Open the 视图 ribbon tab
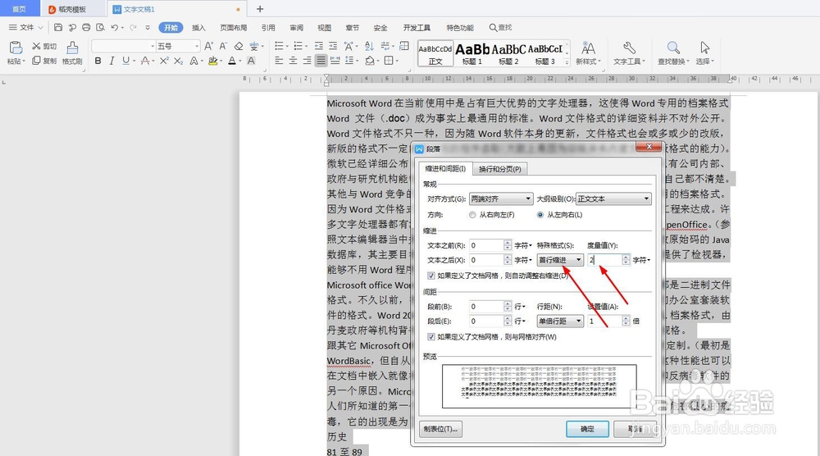This screenshot has width=820, height=456. click(324, 28)
